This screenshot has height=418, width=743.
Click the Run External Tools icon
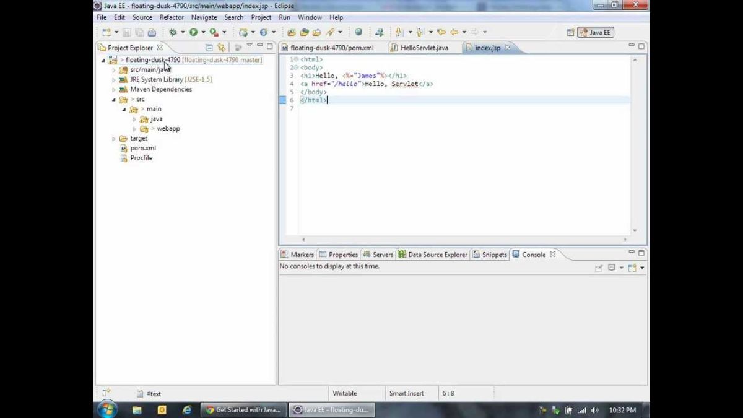(x=214, y=32)
